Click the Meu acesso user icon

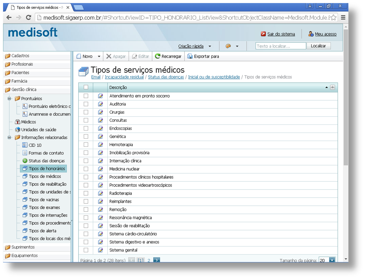[x=311, y=34]
